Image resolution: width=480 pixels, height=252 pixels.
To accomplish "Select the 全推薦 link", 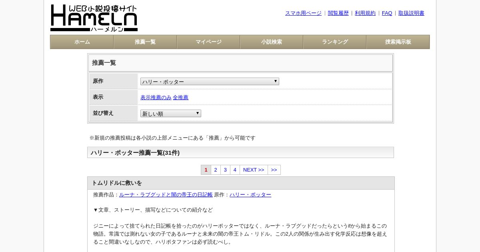I will coord(180,98).
